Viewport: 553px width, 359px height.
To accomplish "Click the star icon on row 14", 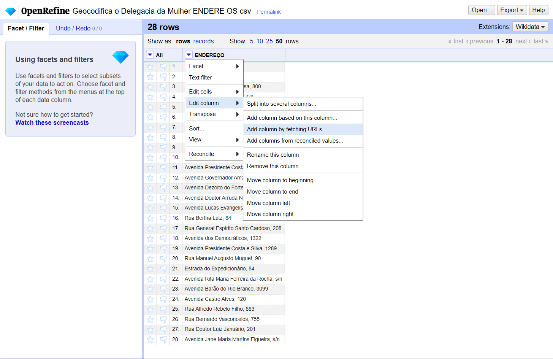I will click(151, 198).
